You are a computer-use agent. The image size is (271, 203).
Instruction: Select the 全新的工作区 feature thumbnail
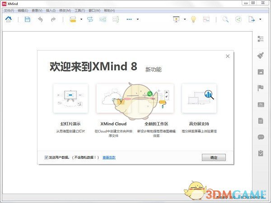(x=156, y=98)
